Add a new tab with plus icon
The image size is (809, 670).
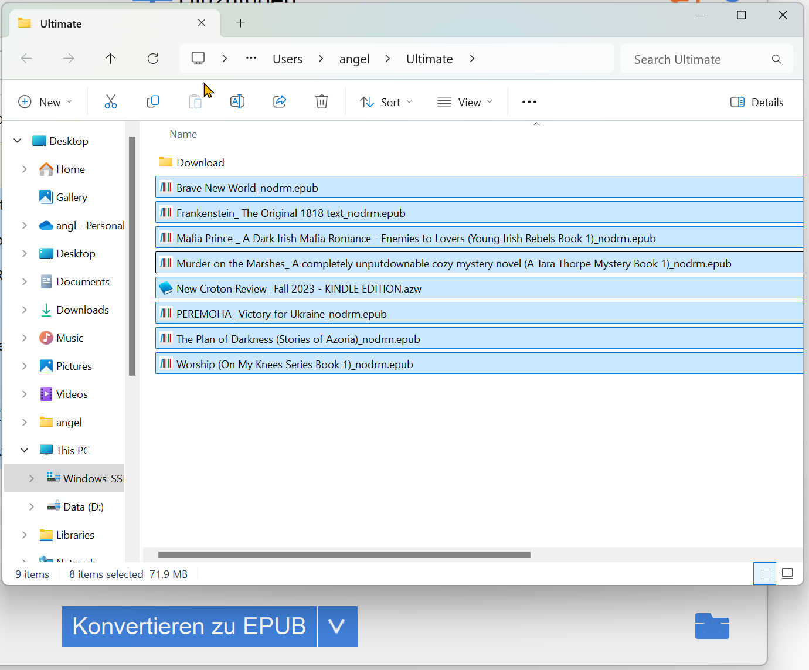click(x=240, y=23)
